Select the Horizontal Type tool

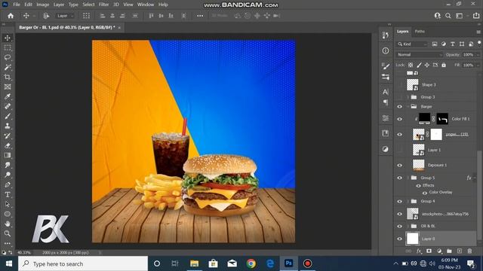click(x=8, y=194)
